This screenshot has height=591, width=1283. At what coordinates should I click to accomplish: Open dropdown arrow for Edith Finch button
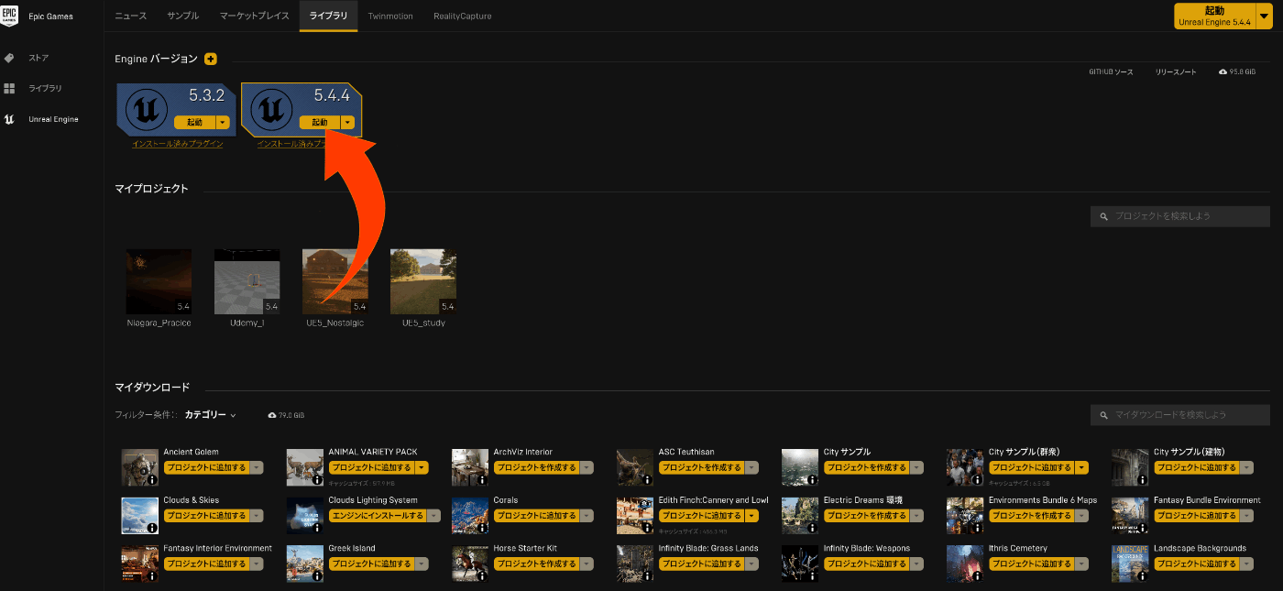(x=751, y=516)
